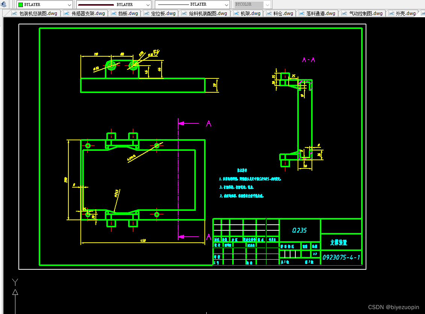The height and width of the screenshot is (314, 425).
Task: Switch to the 给料机装配图.dwg tab
Action: 205,13
